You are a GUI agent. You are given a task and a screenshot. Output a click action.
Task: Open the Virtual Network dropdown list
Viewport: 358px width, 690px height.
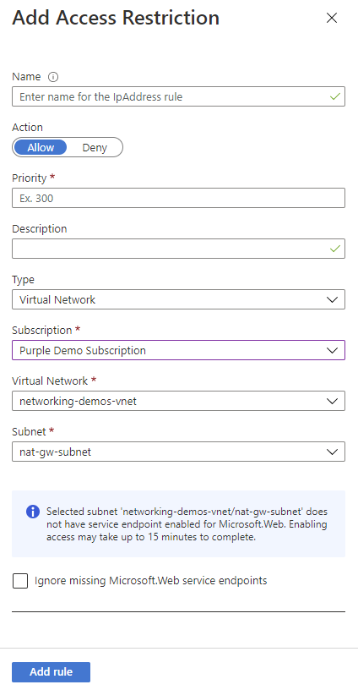[178, 401]
